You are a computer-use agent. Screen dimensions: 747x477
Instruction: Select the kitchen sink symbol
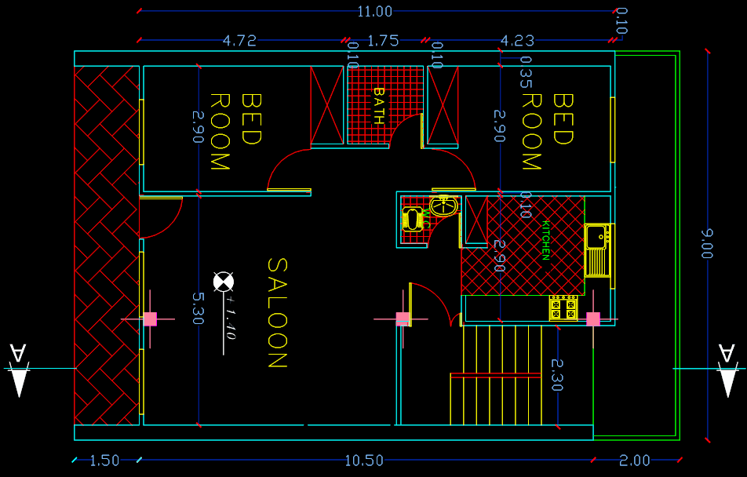click(597, 250)
